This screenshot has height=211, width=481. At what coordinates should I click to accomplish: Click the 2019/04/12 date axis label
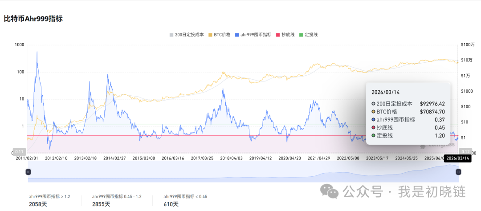[x=261, y=158]
